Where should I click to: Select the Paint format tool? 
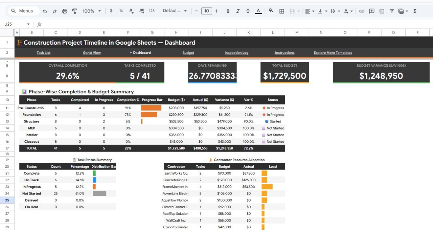pos(74,11)
